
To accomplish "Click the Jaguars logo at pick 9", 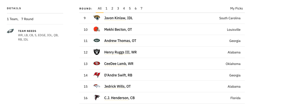I will 97,18.
